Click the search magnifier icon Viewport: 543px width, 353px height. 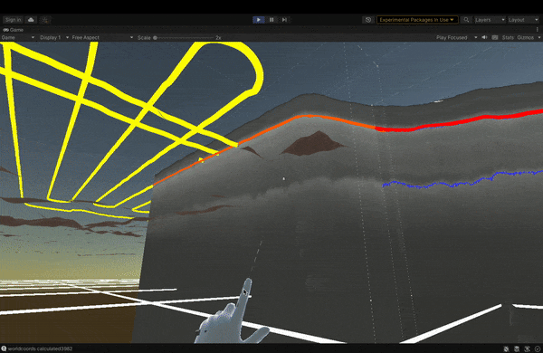tap(466, 20)
